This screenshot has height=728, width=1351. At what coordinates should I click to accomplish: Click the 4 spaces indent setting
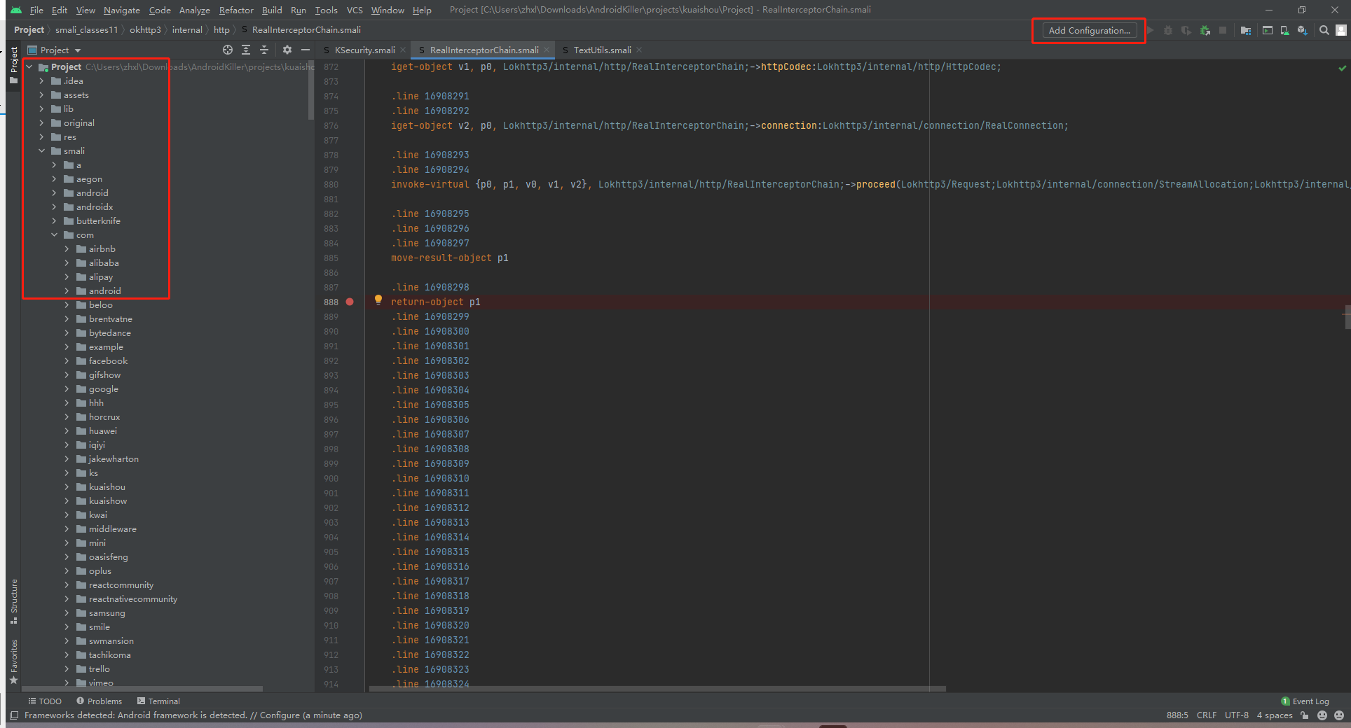click(x=1275, y=715)
